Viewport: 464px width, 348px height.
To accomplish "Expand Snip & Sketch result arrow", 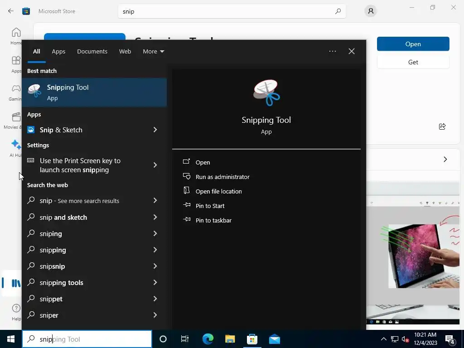I will click(x=155, y=130).
